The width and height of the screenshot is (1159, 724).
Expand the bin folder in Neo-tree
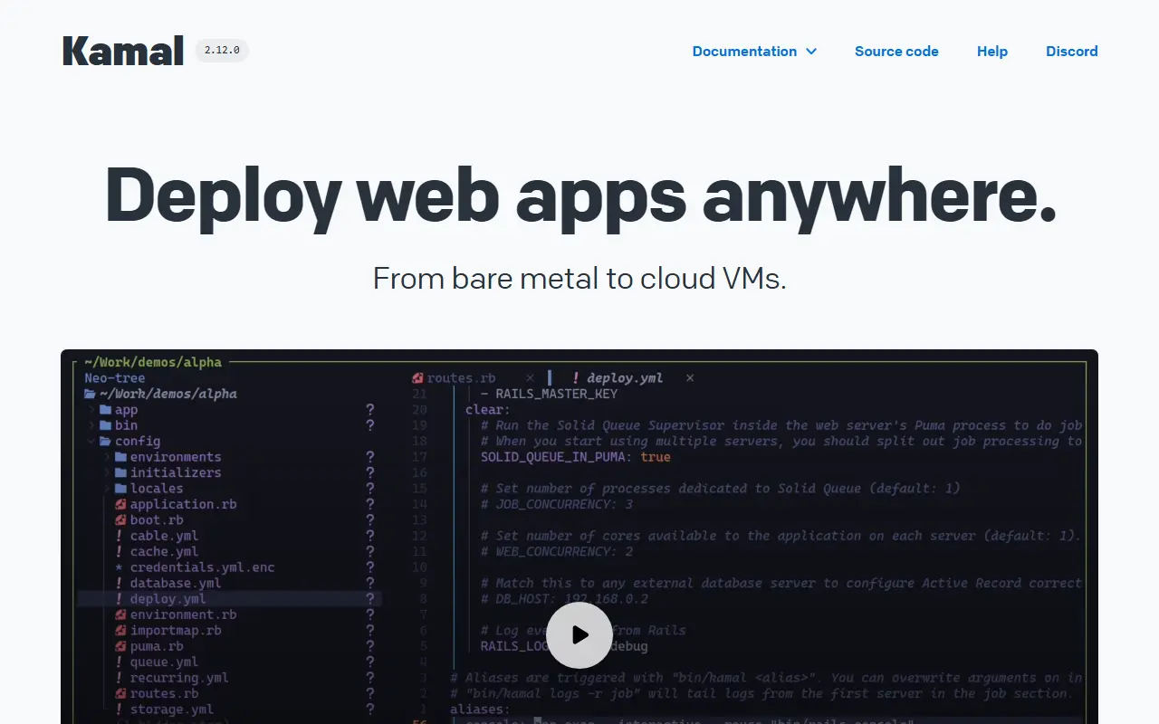(x=119, y=425)
